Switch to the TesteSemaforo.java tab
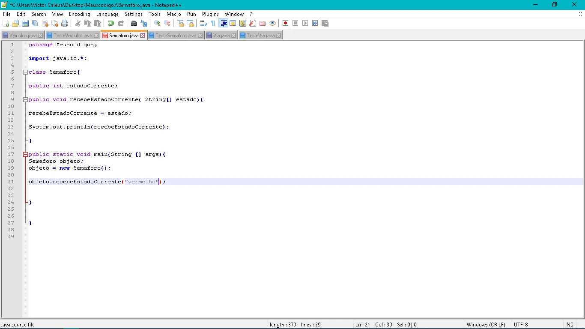The width and height of the screenshot is (585, 329). (x=176, y=36)
